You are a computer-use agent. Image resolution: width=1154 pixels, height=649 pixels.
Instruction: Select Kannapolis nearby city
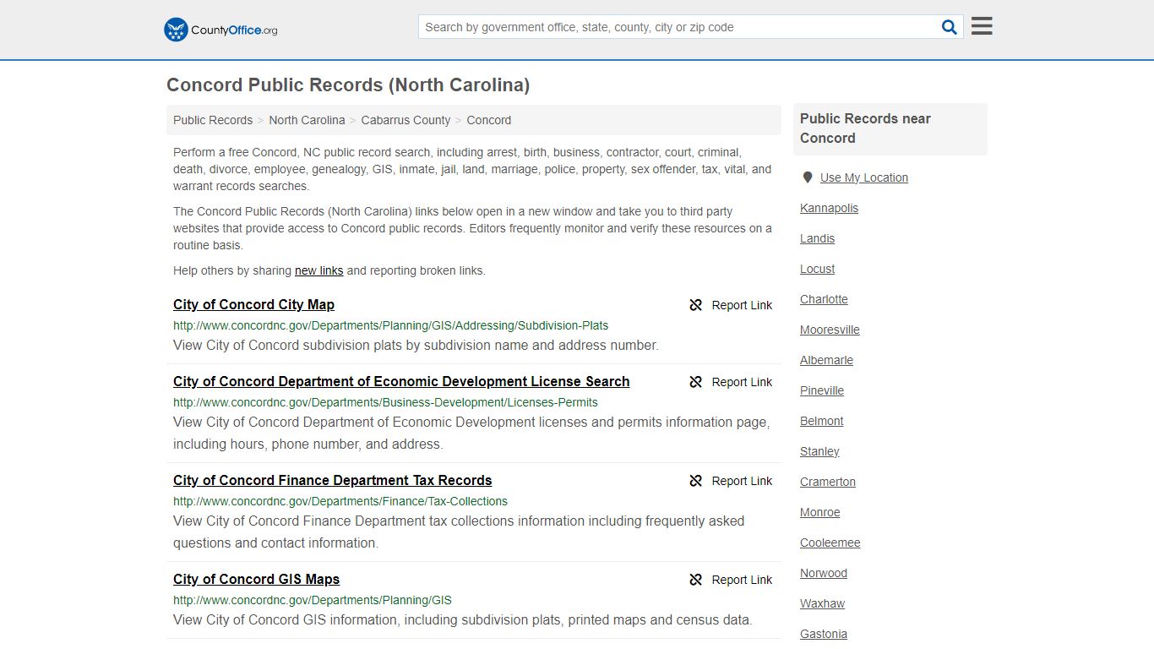[x=829, y=208]
